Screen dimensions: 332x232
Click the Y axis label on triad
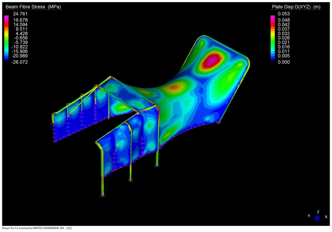309,217
